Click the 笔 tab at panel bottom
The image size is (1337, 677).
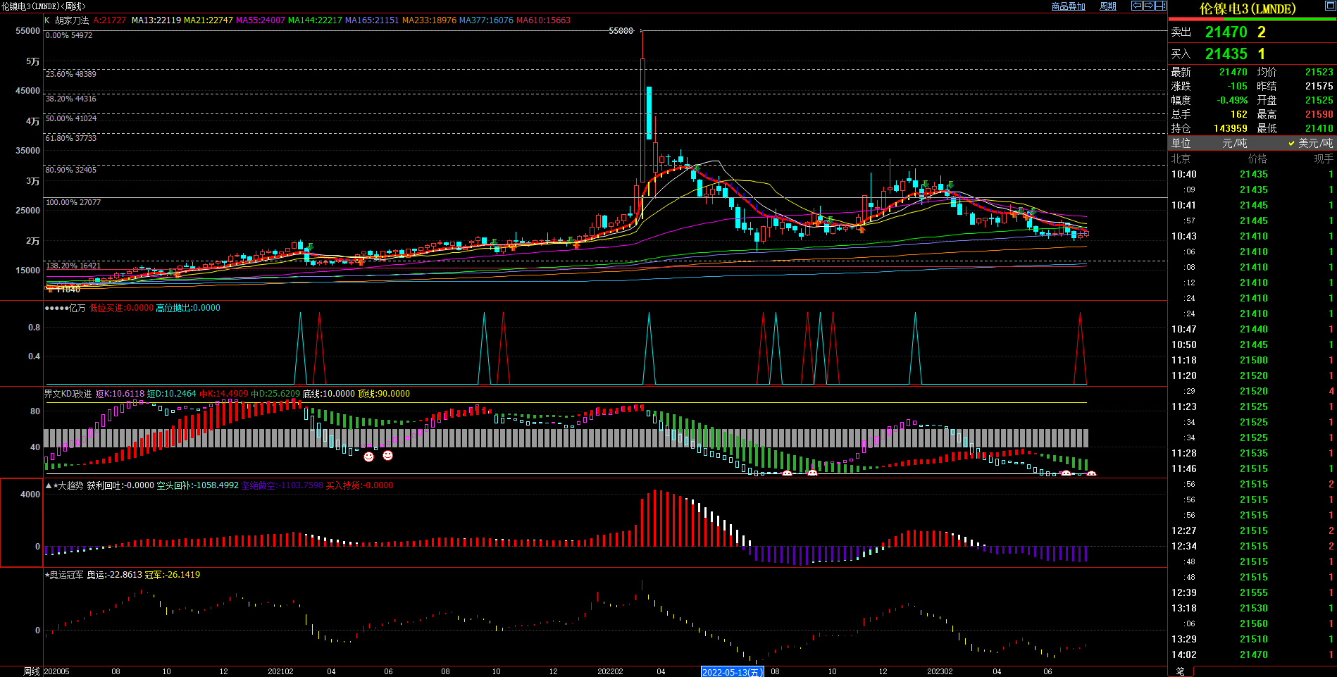click(x=1181, y=671)
